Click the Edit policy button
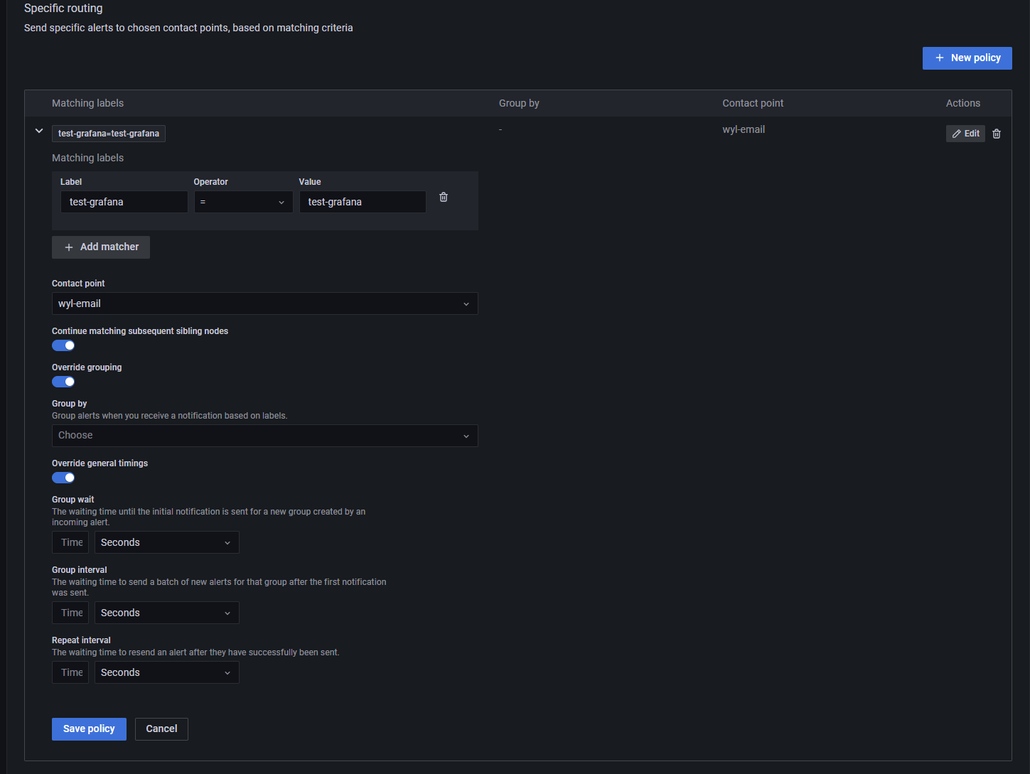 [965, 134]
